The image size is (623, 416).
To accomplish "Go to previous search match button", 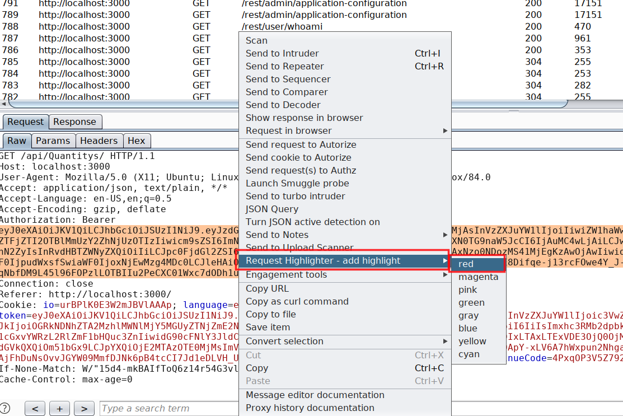I will (x=35, y=409).
